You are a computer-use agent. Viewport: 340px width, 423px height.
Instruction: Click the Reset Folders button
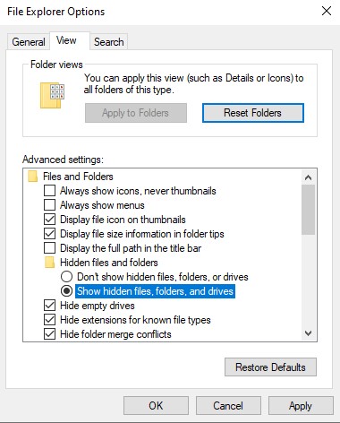coord(253,113)
